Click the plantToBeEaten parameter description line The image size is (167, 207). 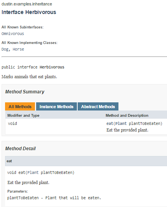(x=54, y=198)
